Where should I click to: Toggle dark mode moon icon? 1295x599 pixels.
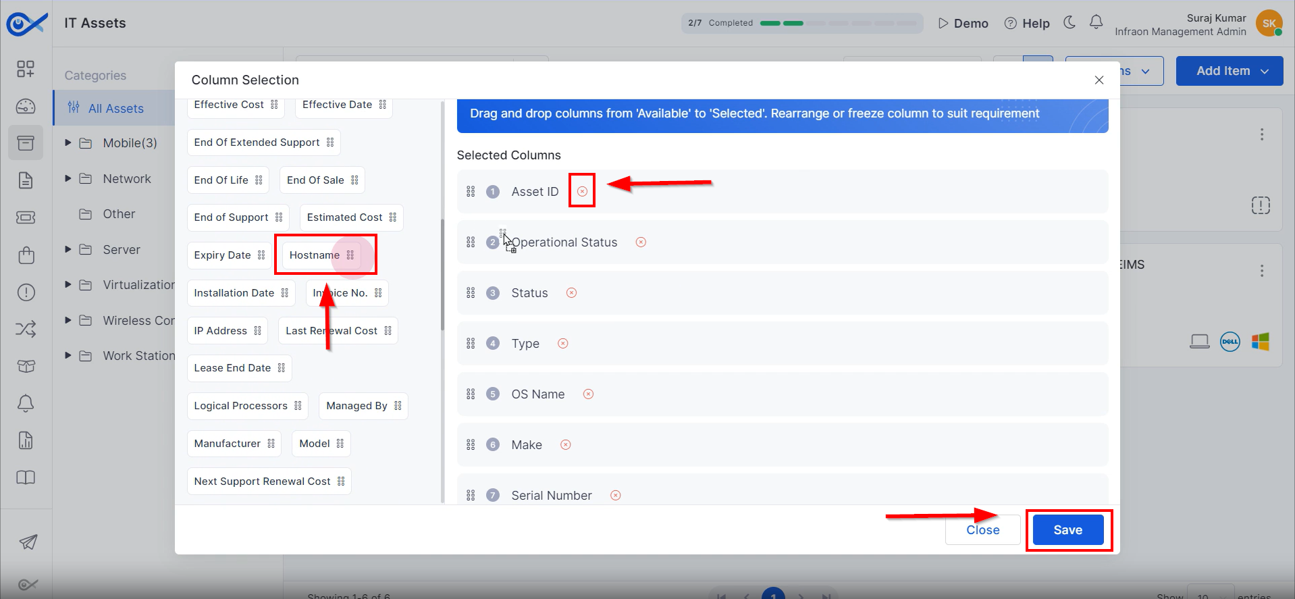[x=1069, y=23]
